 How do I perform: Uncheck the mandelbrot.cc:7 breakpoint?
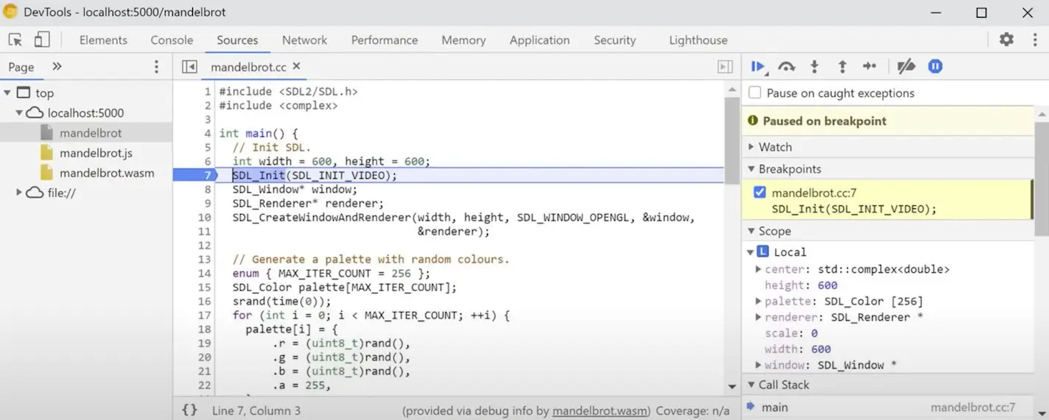[x=759, y=193]
